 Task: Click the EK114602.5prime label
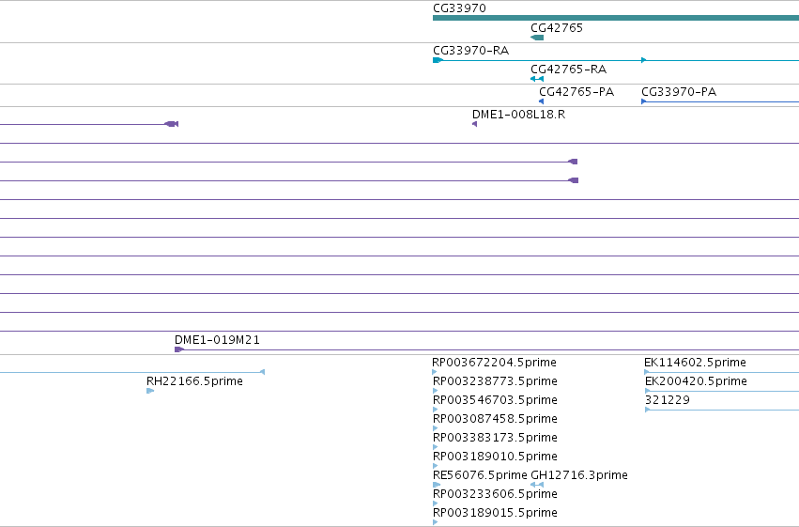click(695, 363)
